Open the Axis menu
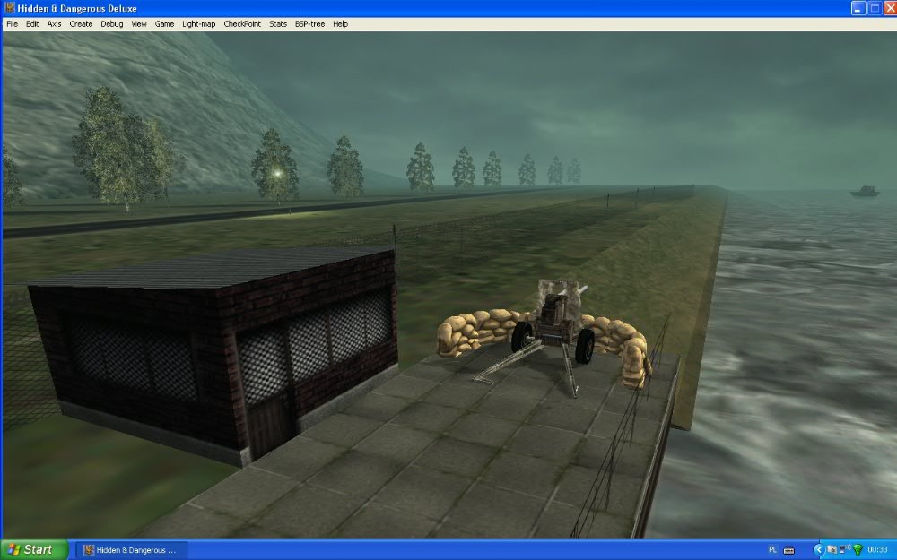Image resolution: width=897 pixels, height=560 pixels. point(54,24)
